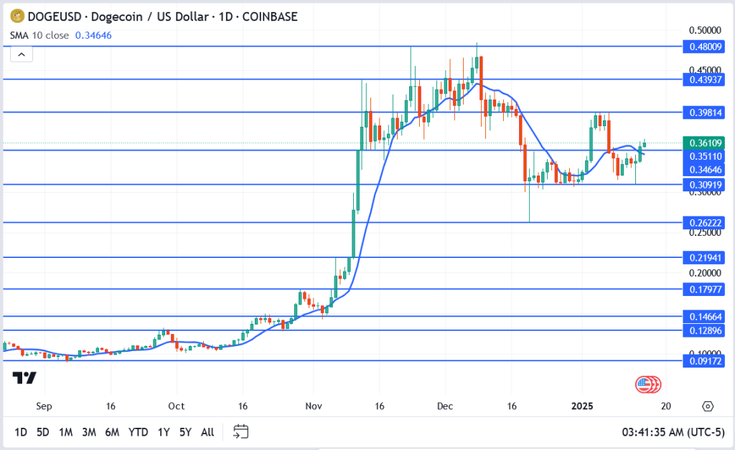The width and height of the screenshot is (735, 450).
Task: Select the 1Y time range
Action: tap(164, 432)
